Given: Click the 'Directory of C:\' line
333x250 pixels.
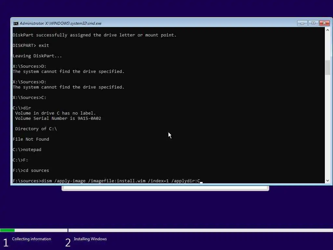Looking at the screenshot, I should [x=36, y=129].
